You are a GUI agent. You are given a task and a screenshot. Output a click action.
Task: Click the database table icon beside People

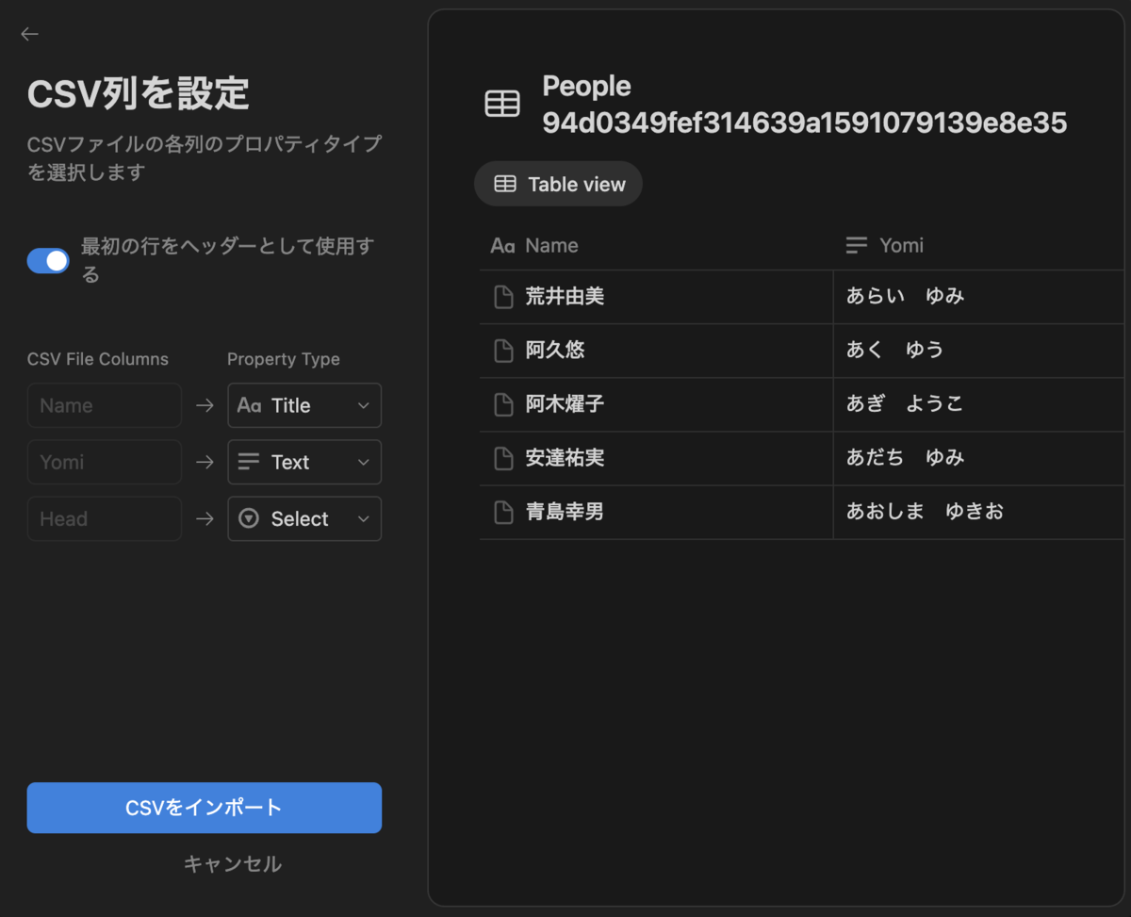point(502,104)
